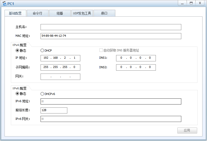
Task: Enable IPv4 DHCP radio option
Action: (x=42, y=51)
